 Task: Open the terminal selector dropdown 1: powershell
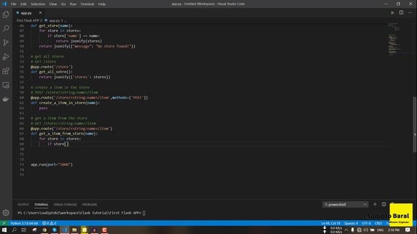345,204
